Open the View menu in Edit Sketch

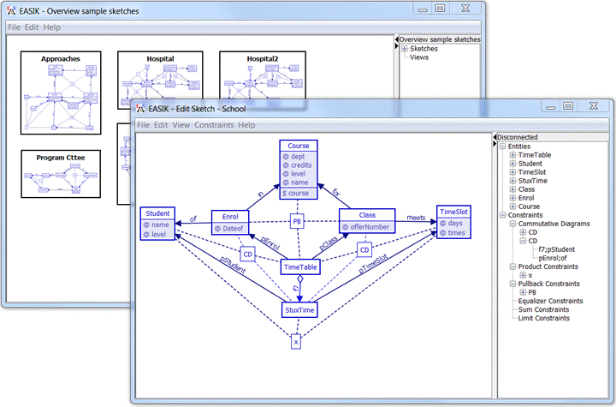181,125
